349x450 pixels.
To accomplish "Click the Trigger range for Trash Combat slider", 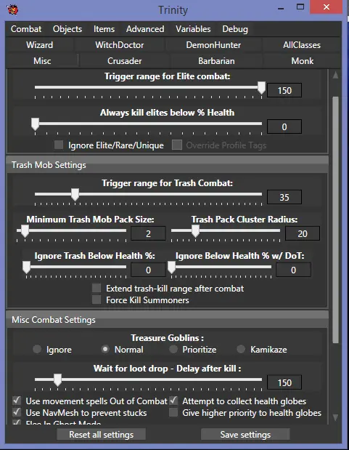I will tap(148, 194).
